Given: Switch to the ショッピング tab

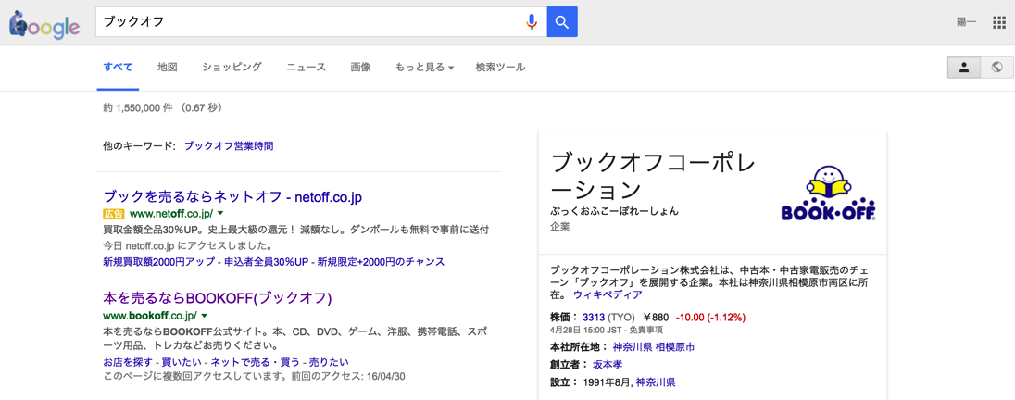Looking at the screenshot, I should pos(232,67).
